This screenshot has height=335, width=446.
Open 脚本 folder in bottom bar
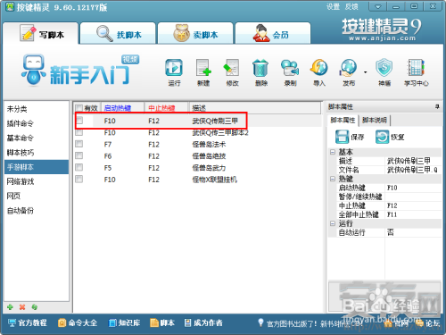pos(162,322)
